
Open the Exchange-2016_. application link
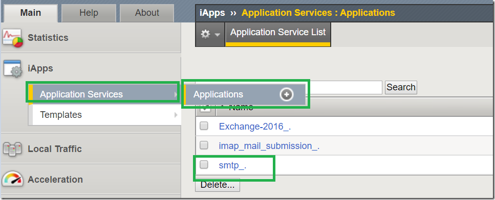point(255,127)
